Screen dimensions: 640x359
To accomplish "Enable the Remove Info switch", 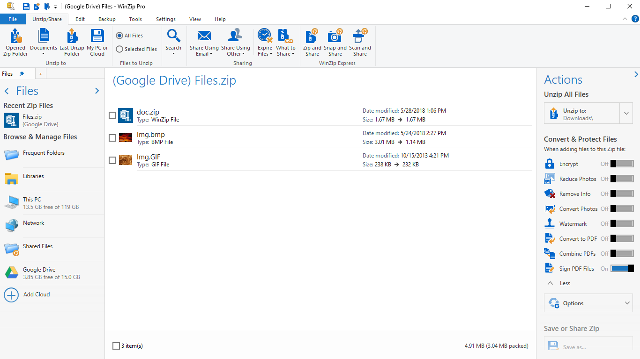I will click(622, 194).
